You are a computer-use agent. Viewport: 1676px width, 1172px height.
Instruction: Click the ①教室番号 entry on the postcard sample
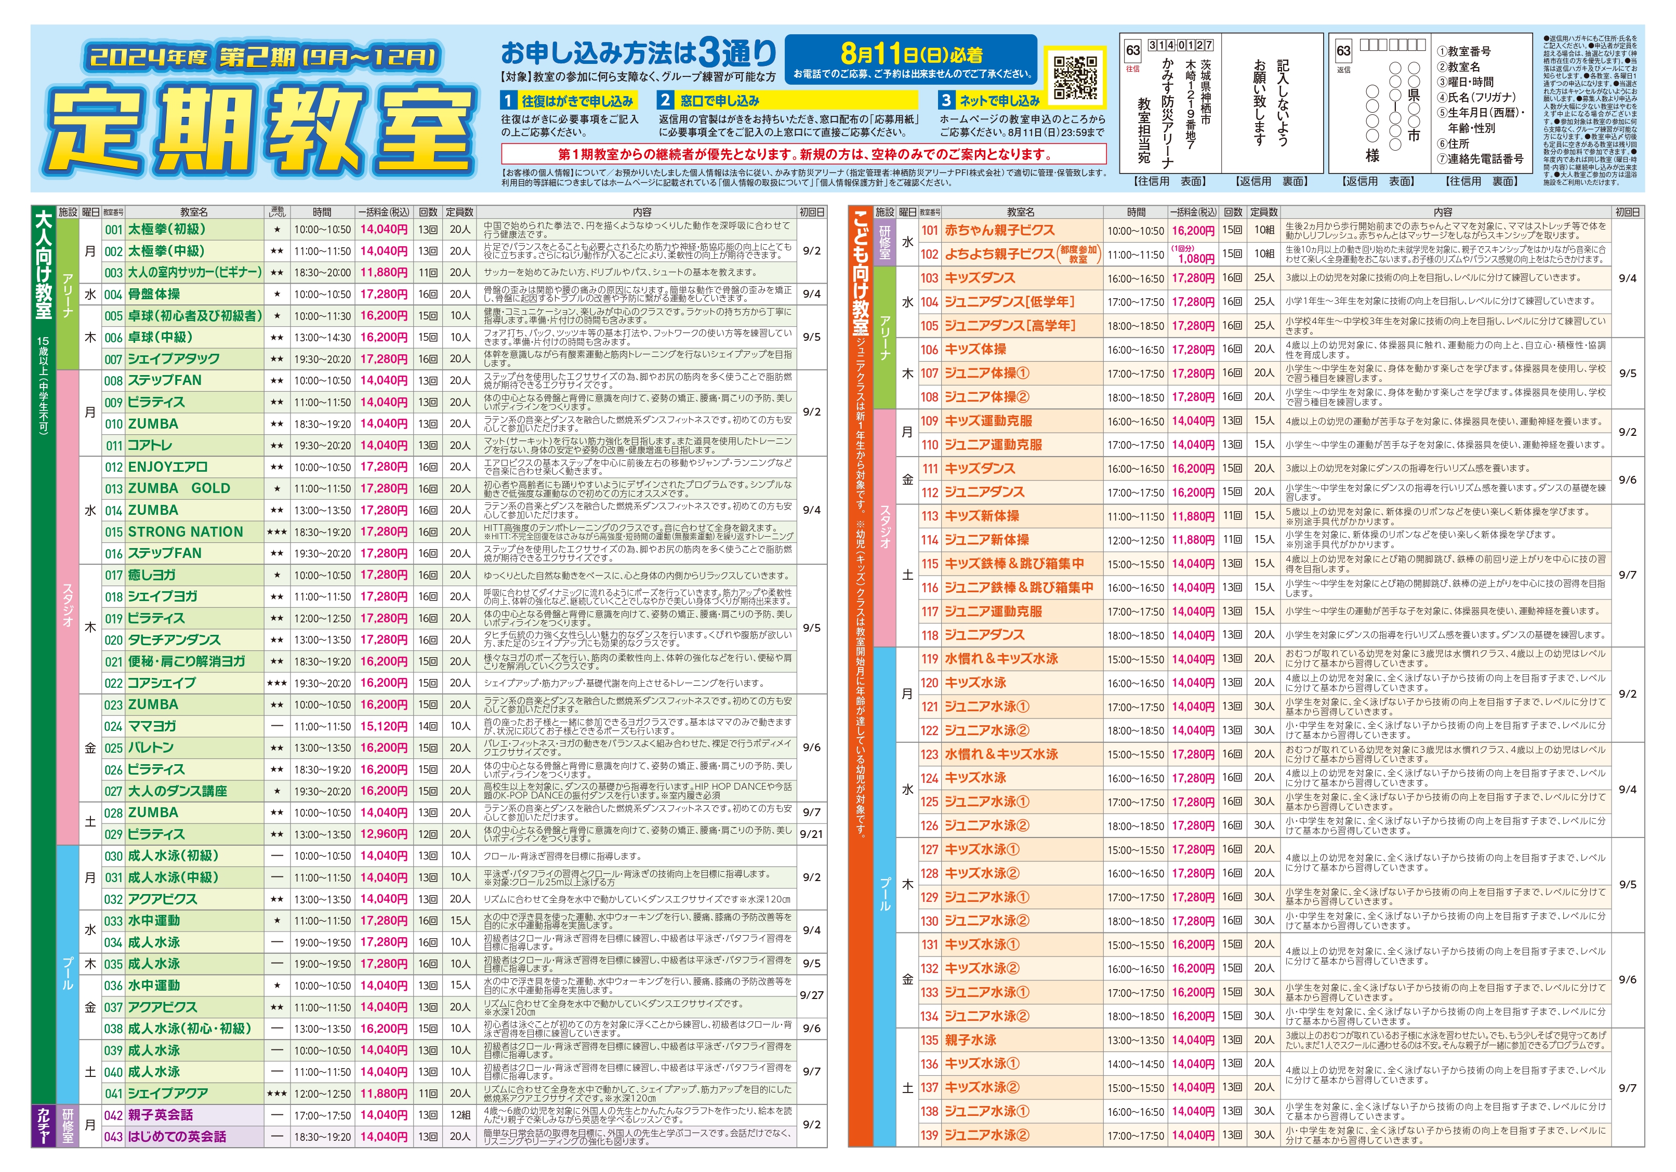coord(1463,51)
